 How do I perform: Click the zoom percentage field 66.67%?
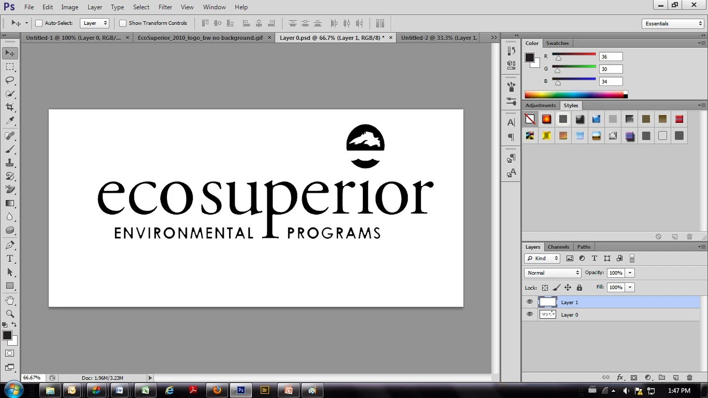click(34, 378)
